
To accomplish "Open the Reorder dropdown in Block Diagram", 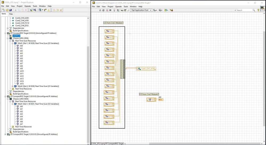I will coord(166,10).
